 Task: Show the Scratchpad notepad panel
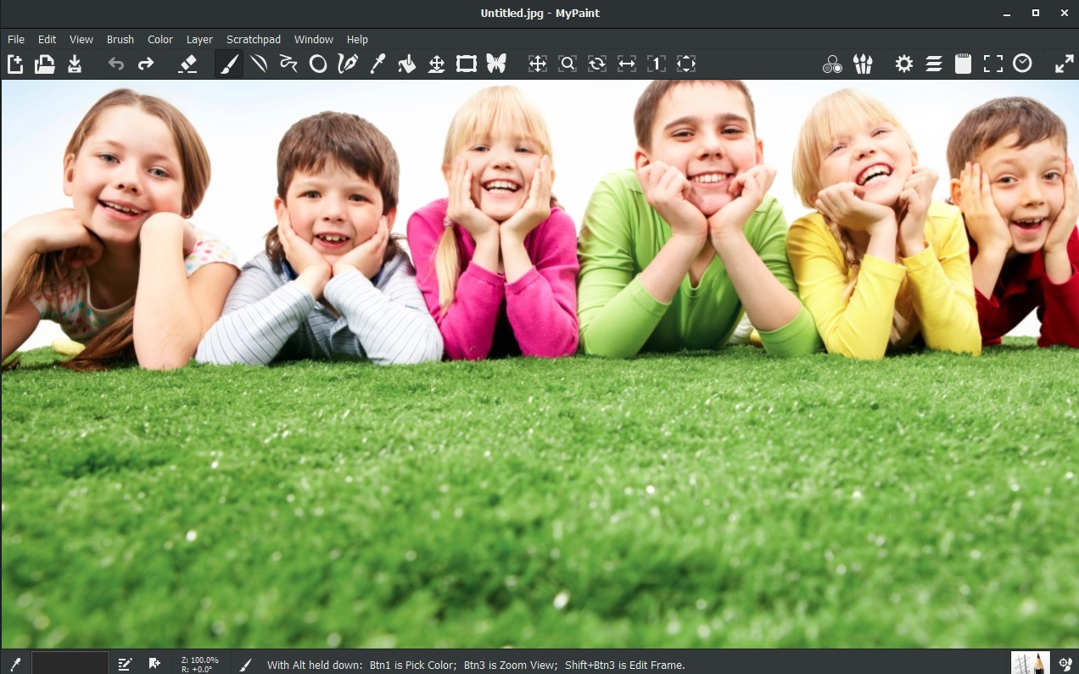[963, 64]
